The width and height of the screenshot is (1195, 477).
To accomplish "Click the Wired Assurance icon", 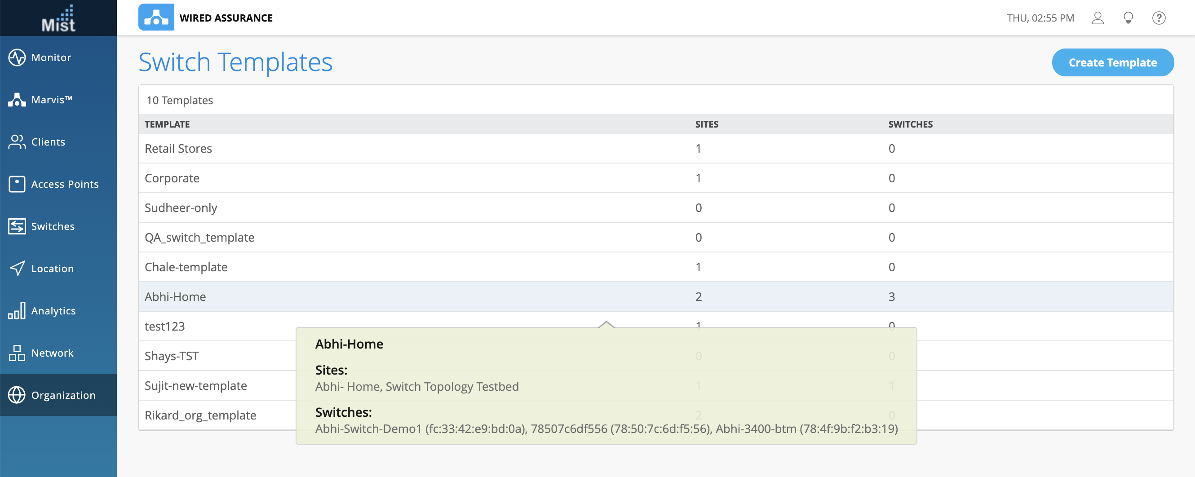I will pyautogui.click(x=156, y=18).
